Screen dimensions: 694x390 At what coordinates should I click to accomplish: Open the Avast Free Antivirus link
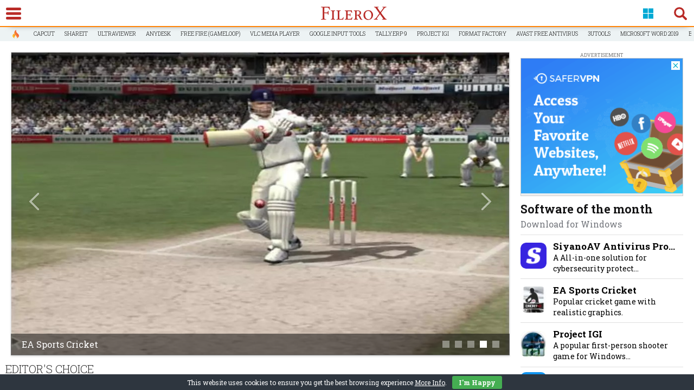[x=547, y=34]
